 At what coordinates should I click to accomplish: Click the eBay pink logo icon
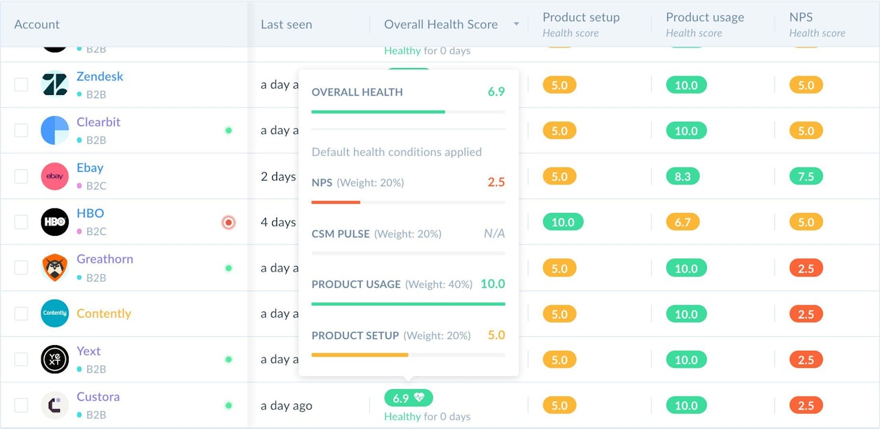[55, 176]
